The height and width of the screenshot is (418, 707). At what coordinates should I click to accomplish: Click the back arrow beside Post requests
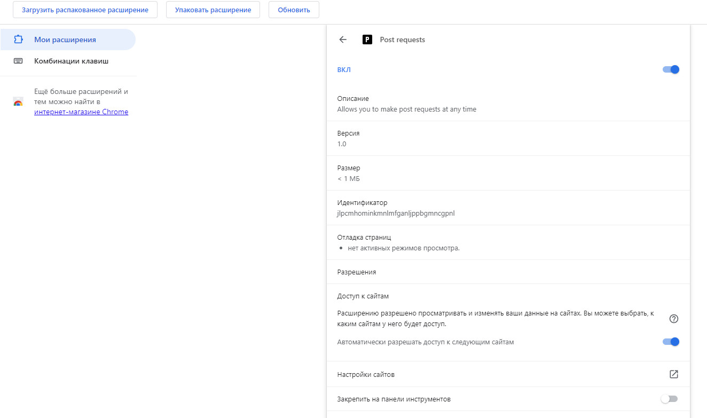pos(343,40)
